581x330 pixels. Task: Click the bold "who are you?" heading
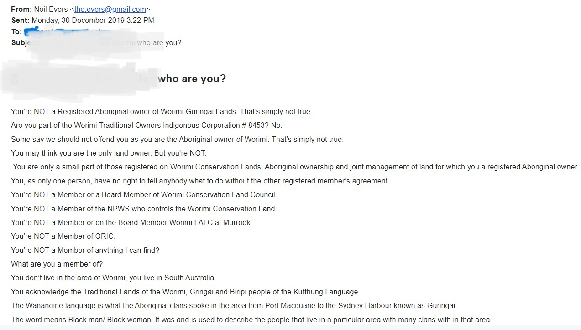(192, 79)
